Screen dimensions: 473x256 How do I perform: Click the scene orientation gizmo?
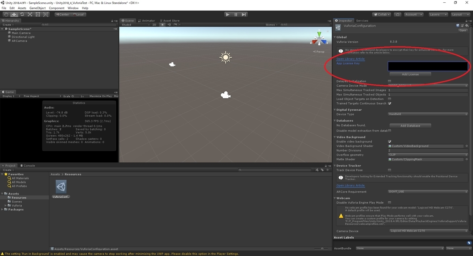tap(318, 39)
